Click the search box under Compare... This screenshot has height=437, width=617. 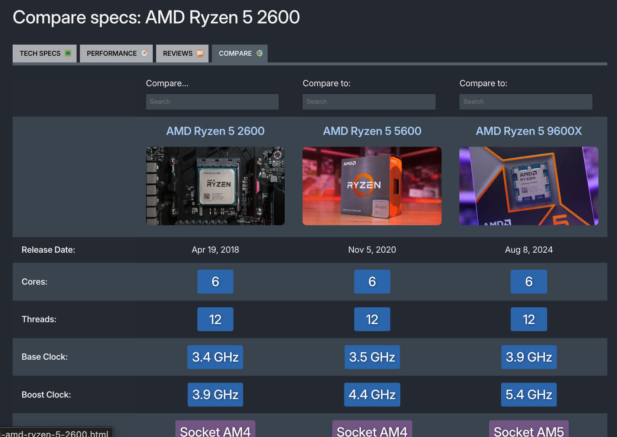tap(212, 101)
